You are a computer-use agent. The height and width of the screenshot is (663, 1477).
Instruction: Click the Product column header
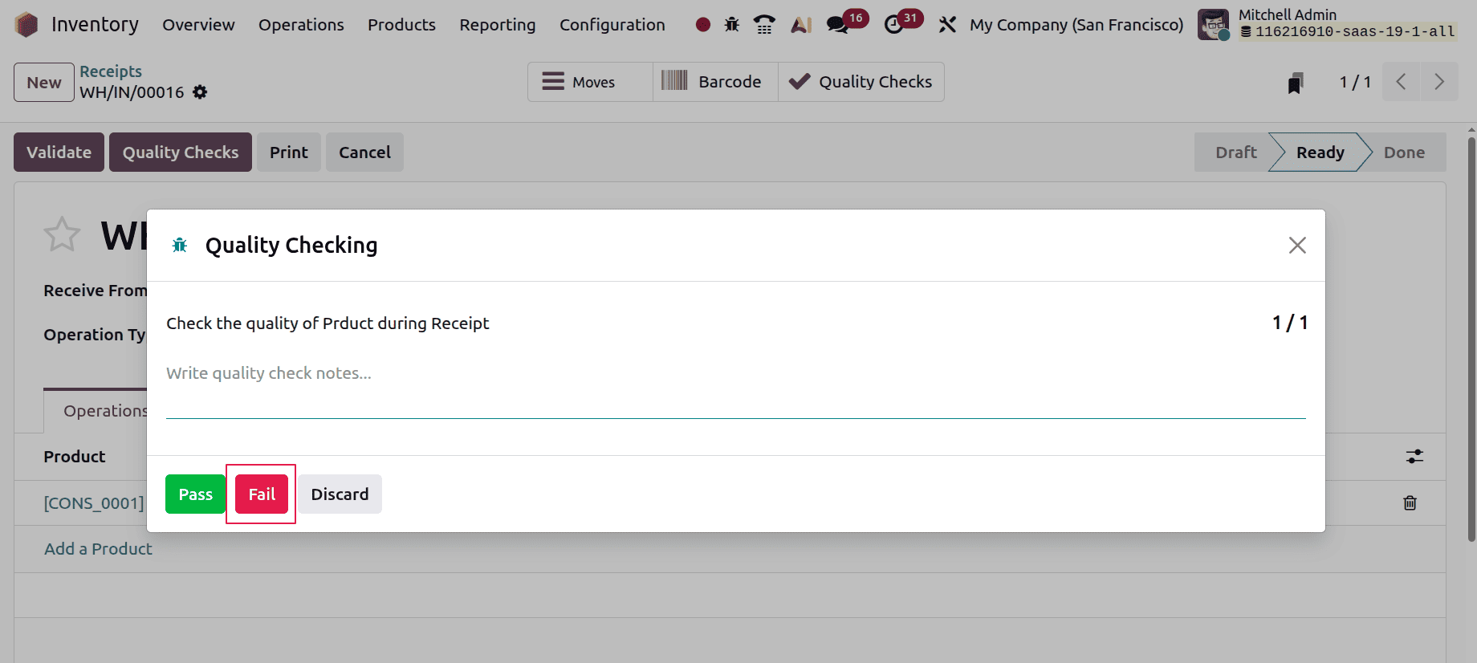pyautogui.click(x=75, y=457)
